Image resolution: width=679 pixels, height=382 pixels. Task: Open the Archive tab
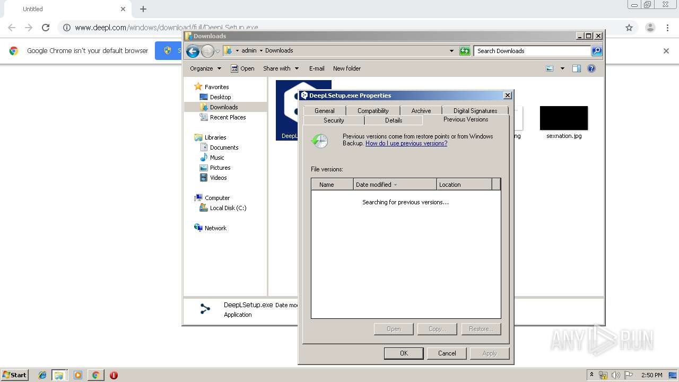[x=421, y=111]
